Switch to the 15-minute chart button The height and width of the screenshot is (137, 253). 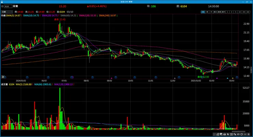240,12
